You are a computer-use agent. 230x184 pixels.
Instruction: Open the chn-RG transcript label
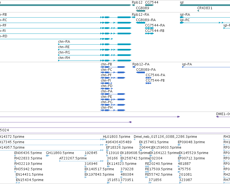(x=64, y=52)
